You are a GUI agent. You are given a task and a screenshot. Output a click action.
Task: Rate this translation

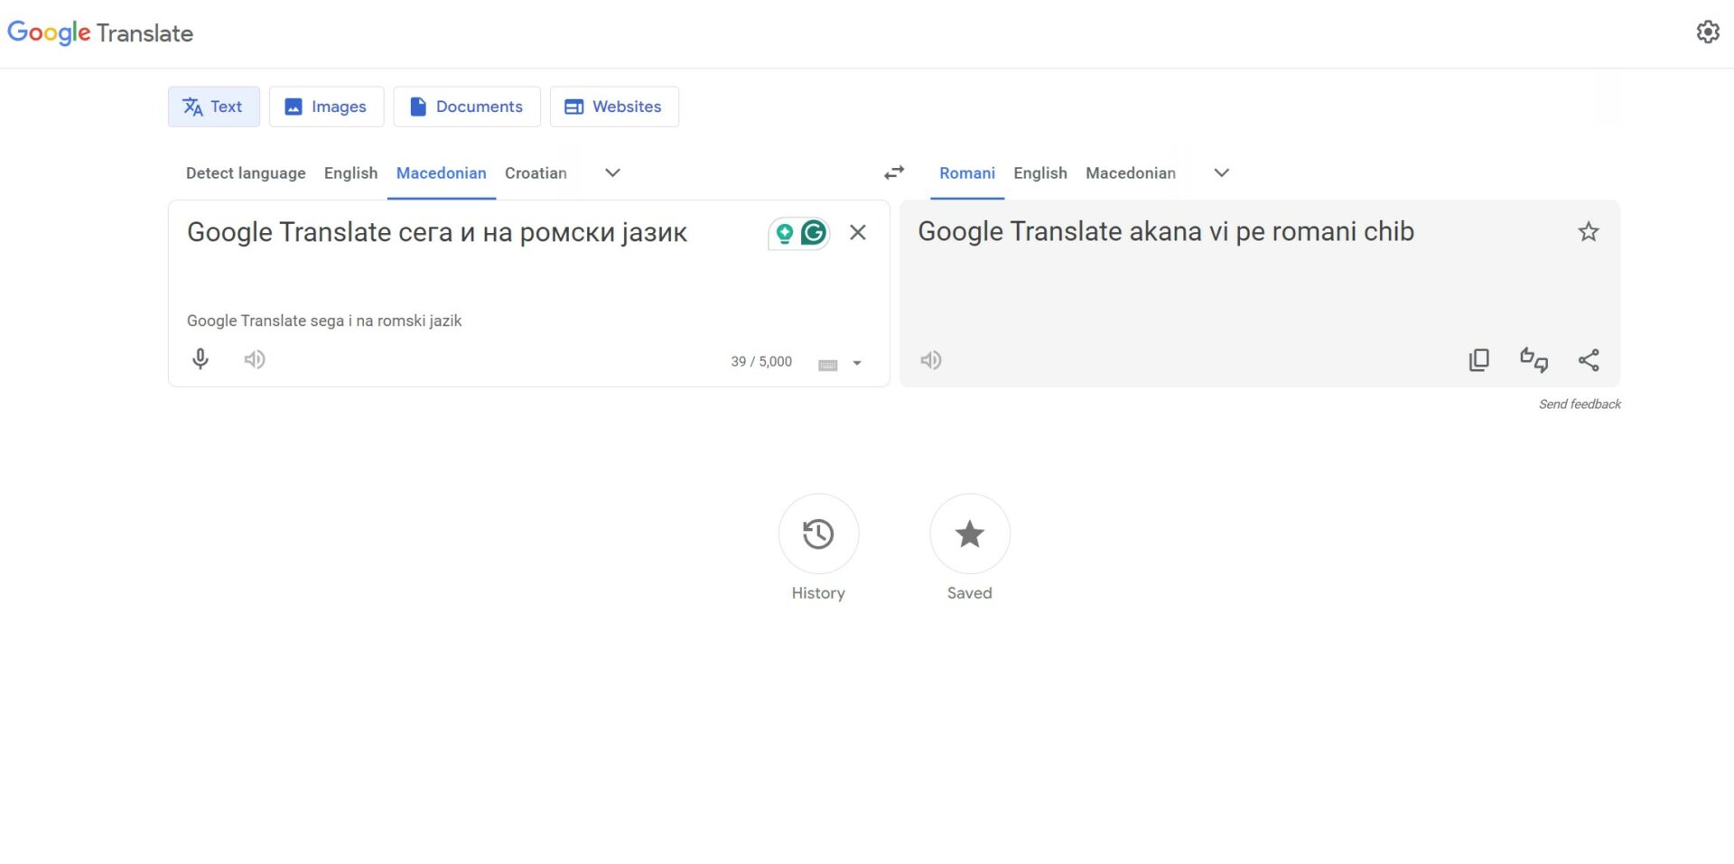tap(1534, 360)
